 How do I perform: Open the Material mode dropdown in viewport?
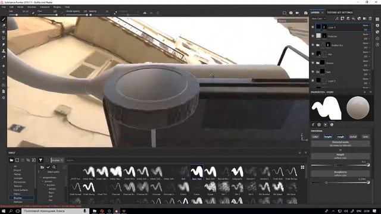(292, 21)
